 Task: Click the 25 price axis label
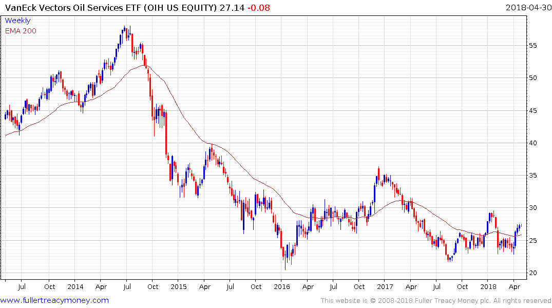(532, 240)
